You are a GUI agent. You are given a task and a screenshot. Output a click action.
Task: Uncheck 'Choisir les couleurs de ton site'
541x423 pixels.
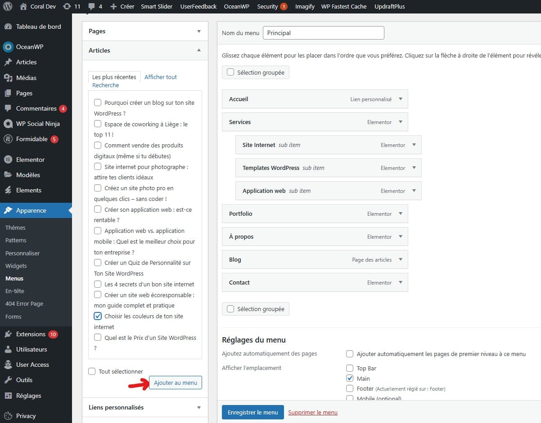click(98, 316)
